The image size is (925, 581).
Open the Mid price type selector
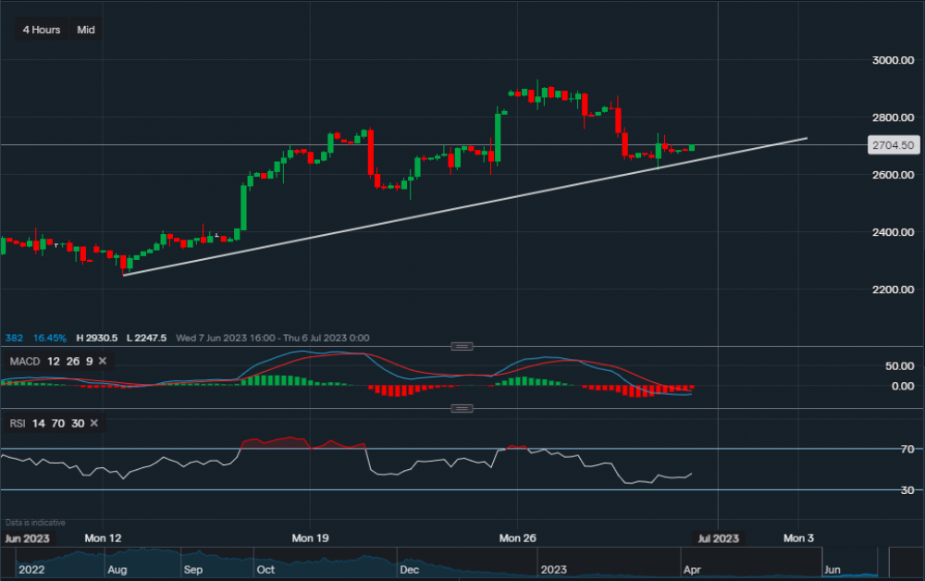point(85,30)
